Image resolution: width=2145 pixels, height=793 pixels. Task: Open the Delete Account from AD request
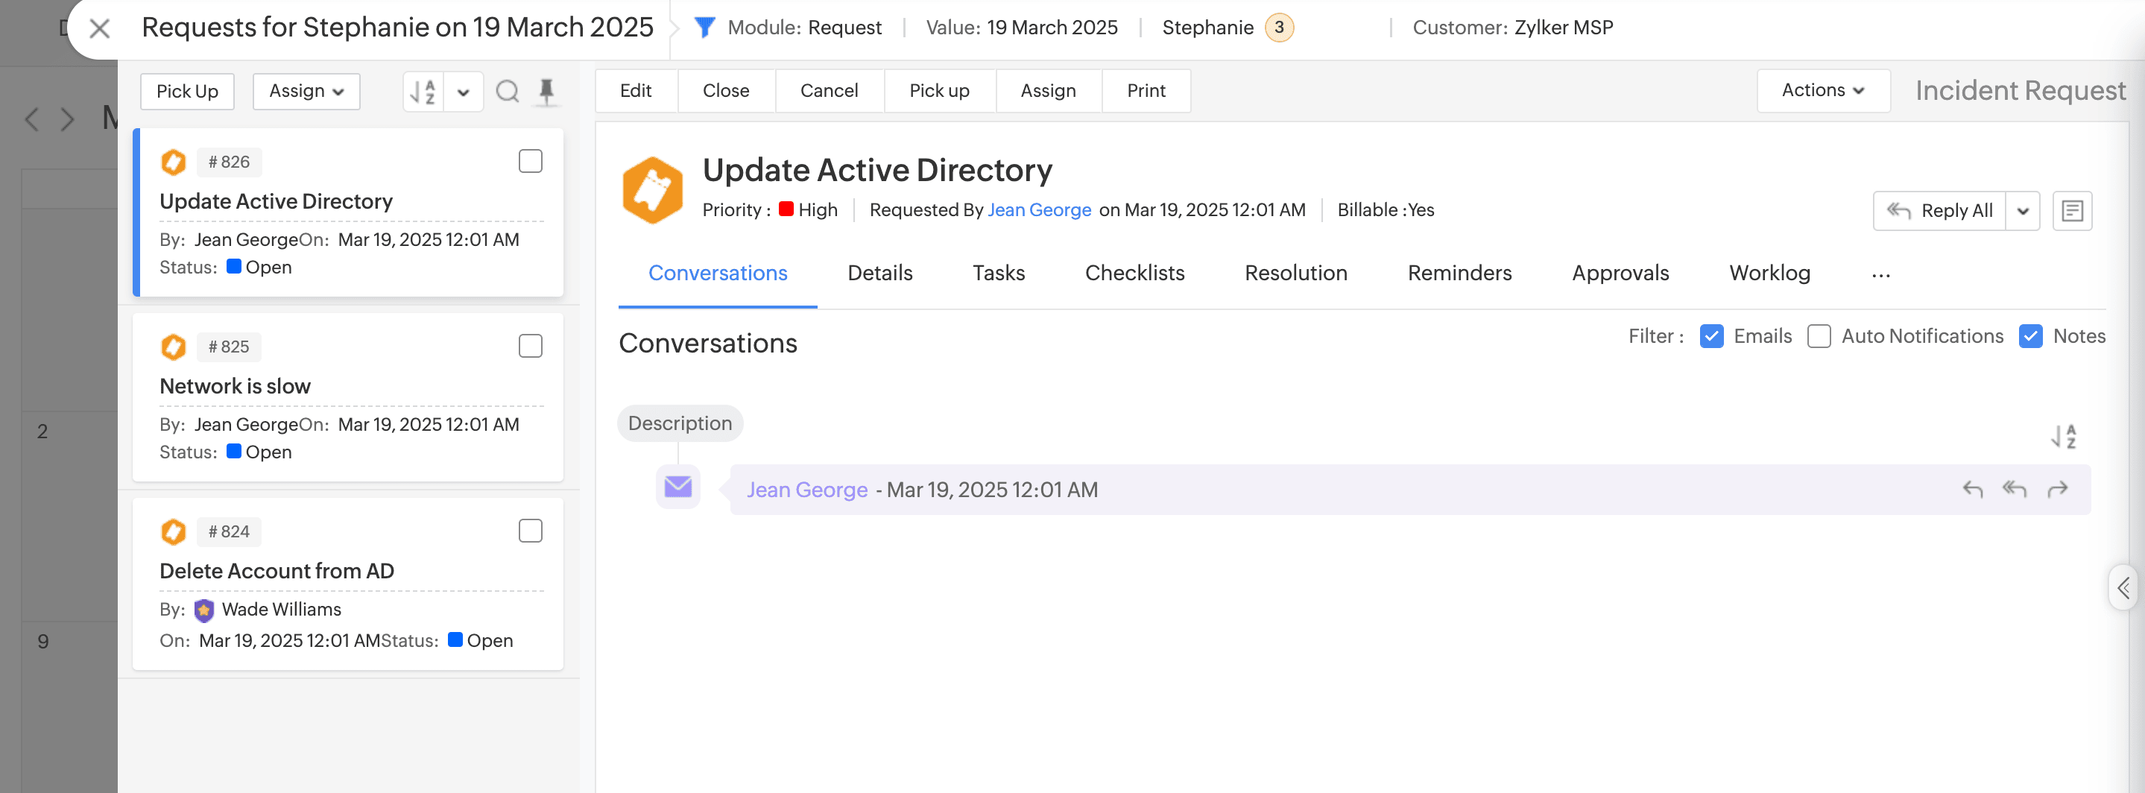click(277, 571)
